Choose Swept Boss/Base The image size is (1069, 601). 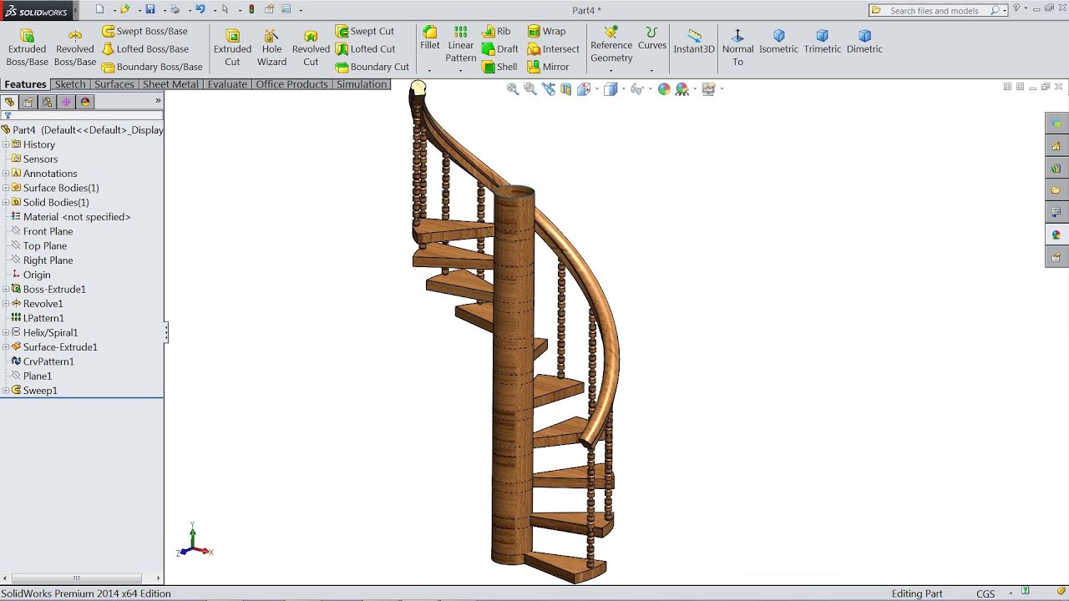pyautogui.click(x=144, y=31)
